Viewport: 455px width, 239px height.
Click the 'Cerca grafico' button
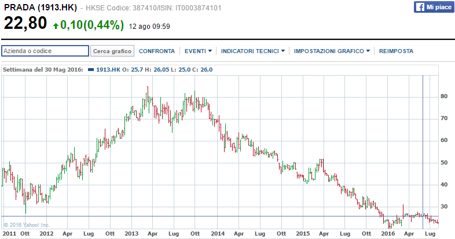[112, 51]
